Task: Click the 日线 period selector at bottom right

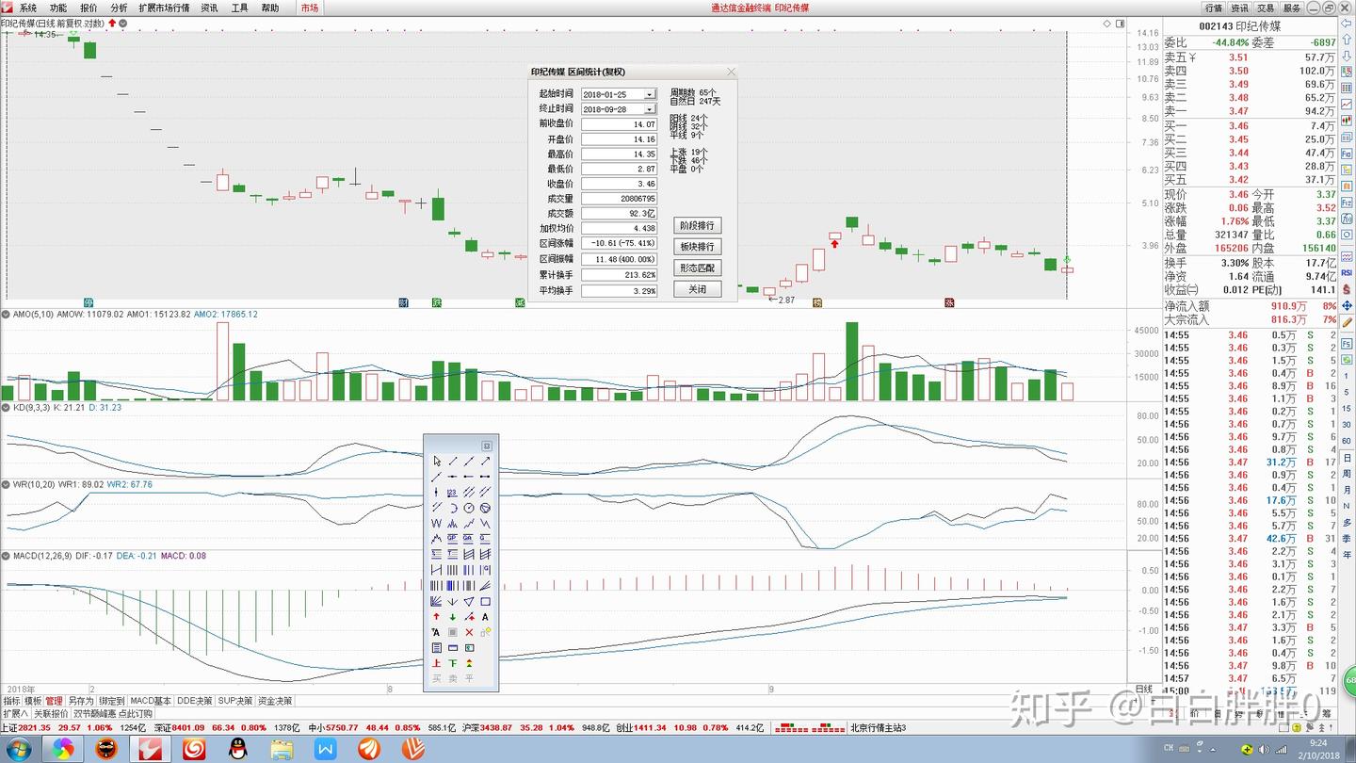Action: coord(1144,689)
